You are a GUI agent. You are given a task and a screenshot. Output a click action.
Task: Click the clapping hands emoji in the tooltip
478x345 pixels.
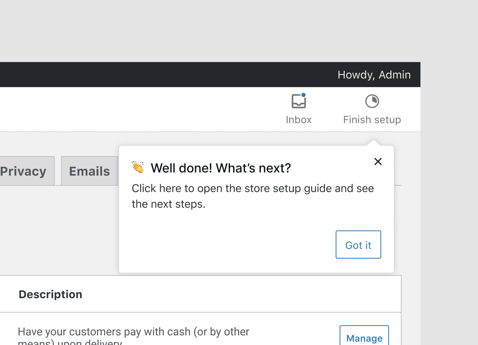[x=138, y=168]
